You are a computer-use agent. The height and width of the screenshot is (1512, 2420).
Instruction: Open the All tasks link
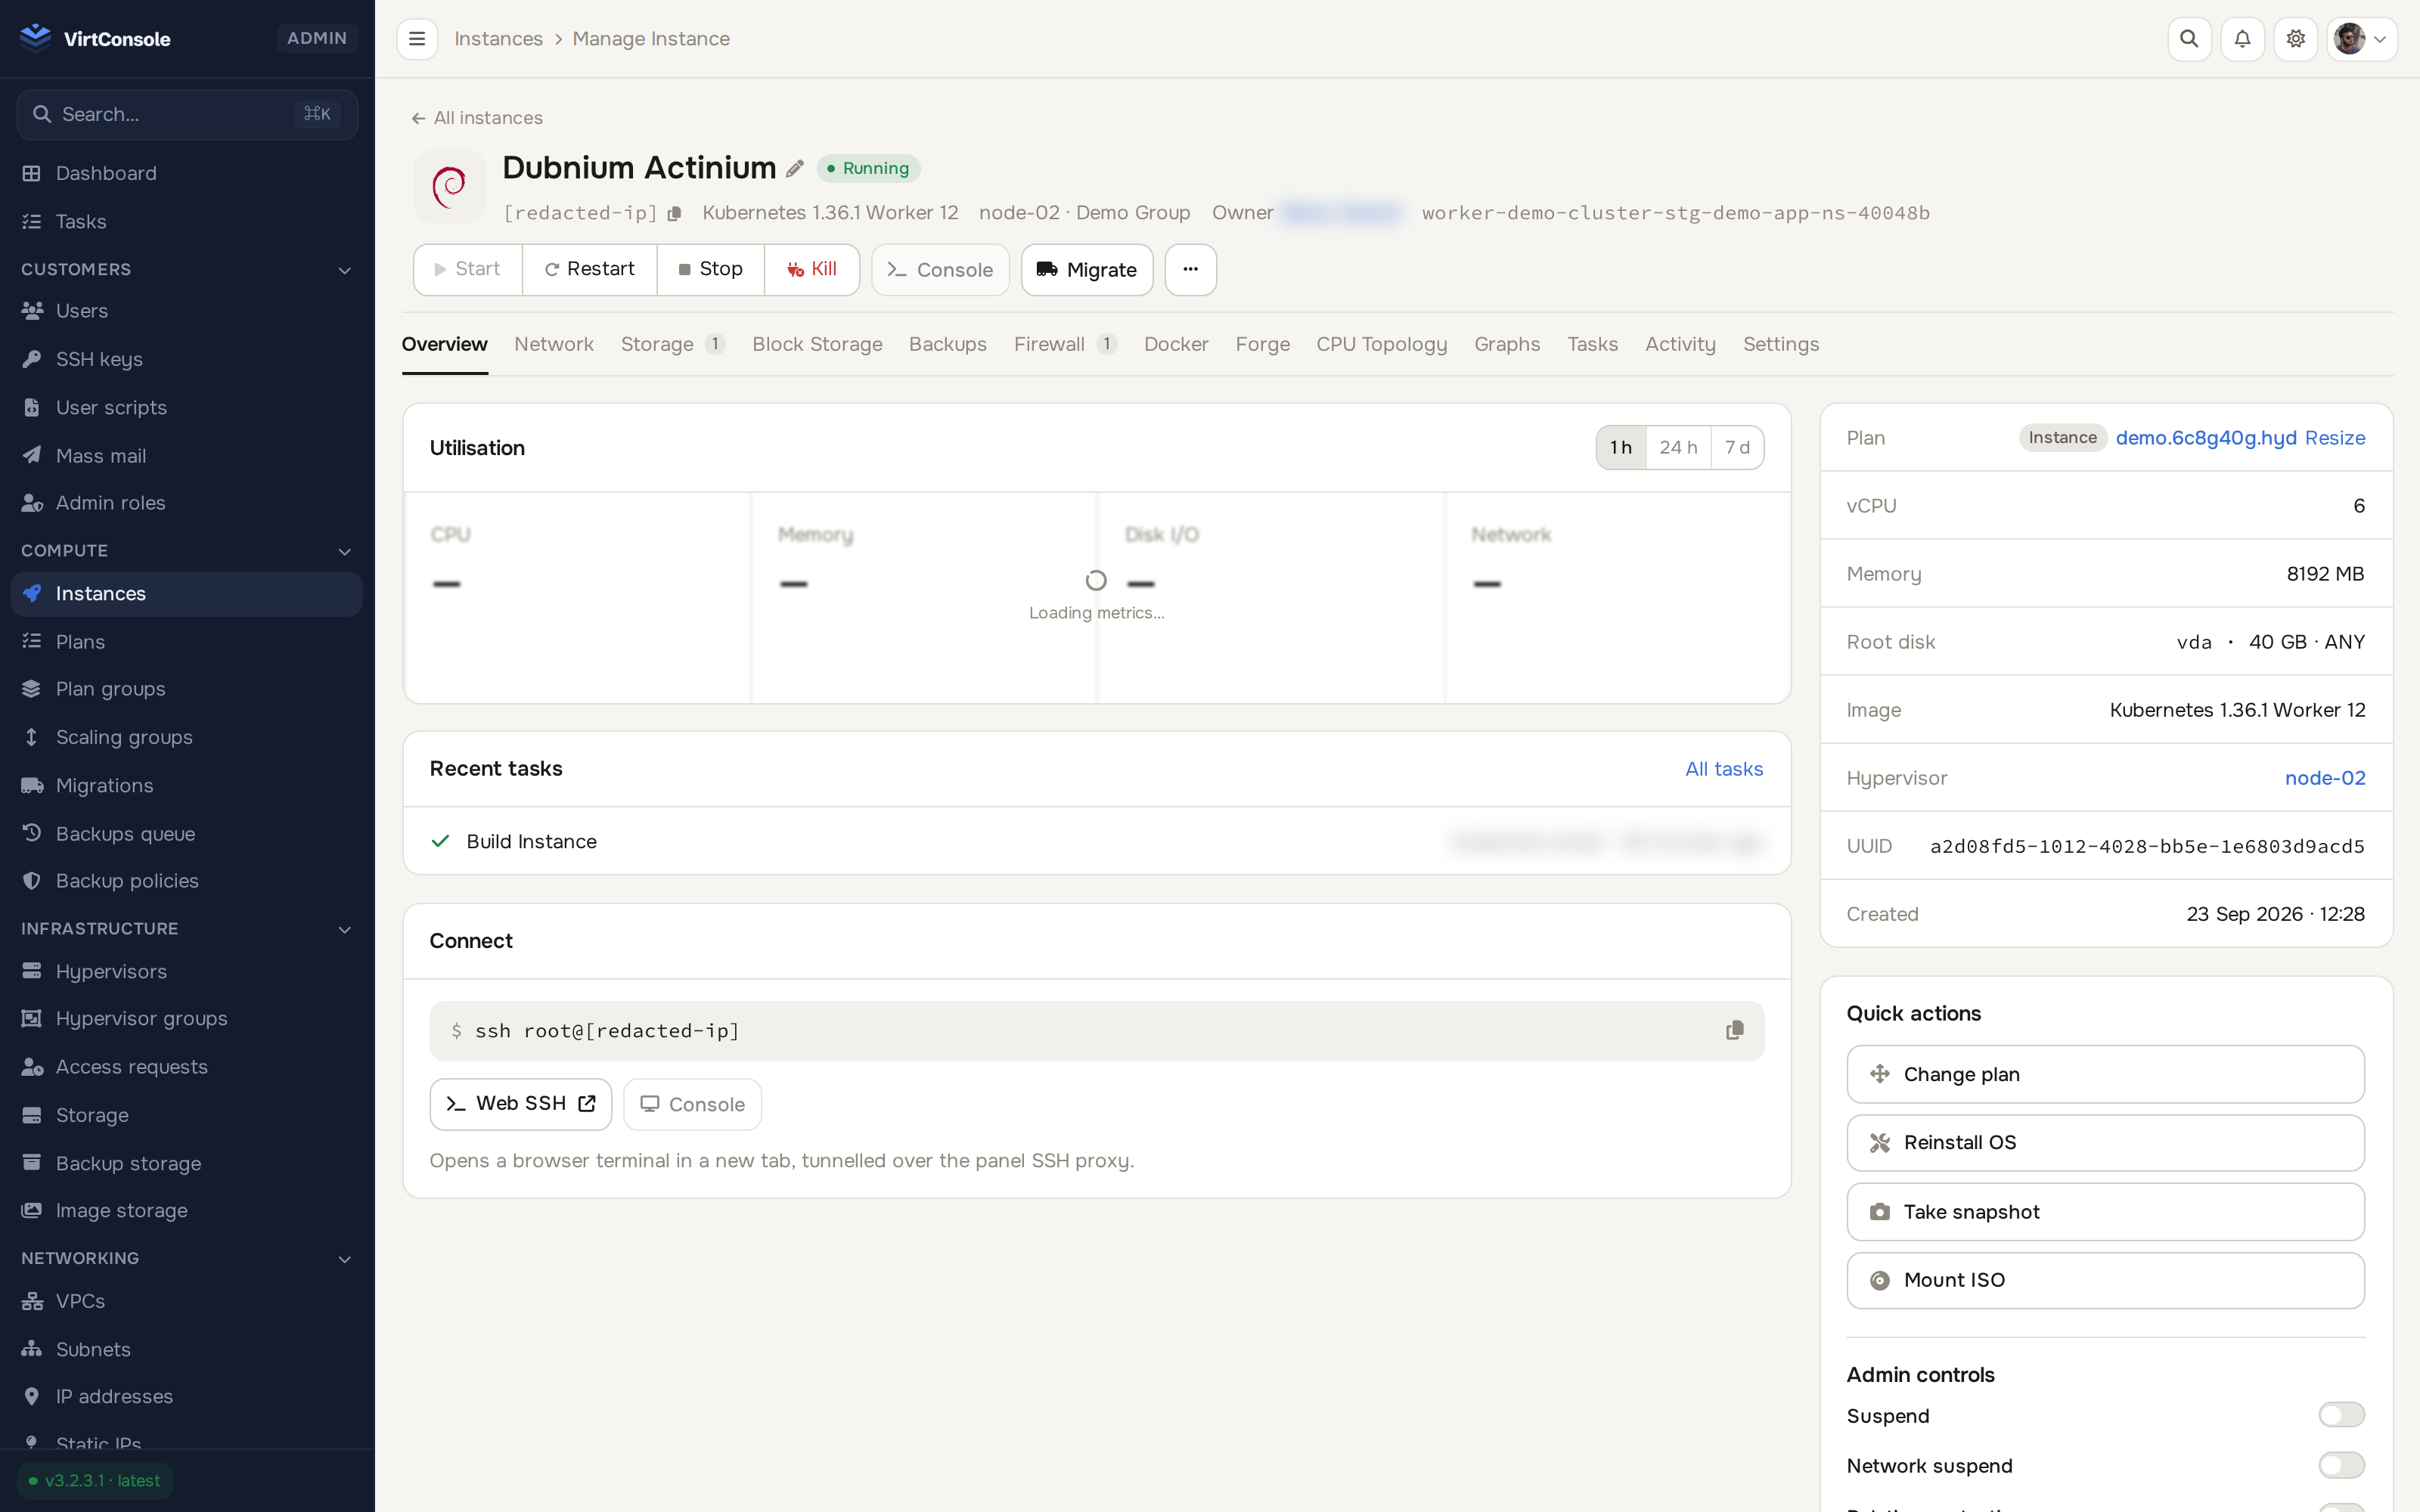[x=1724, y=768]
